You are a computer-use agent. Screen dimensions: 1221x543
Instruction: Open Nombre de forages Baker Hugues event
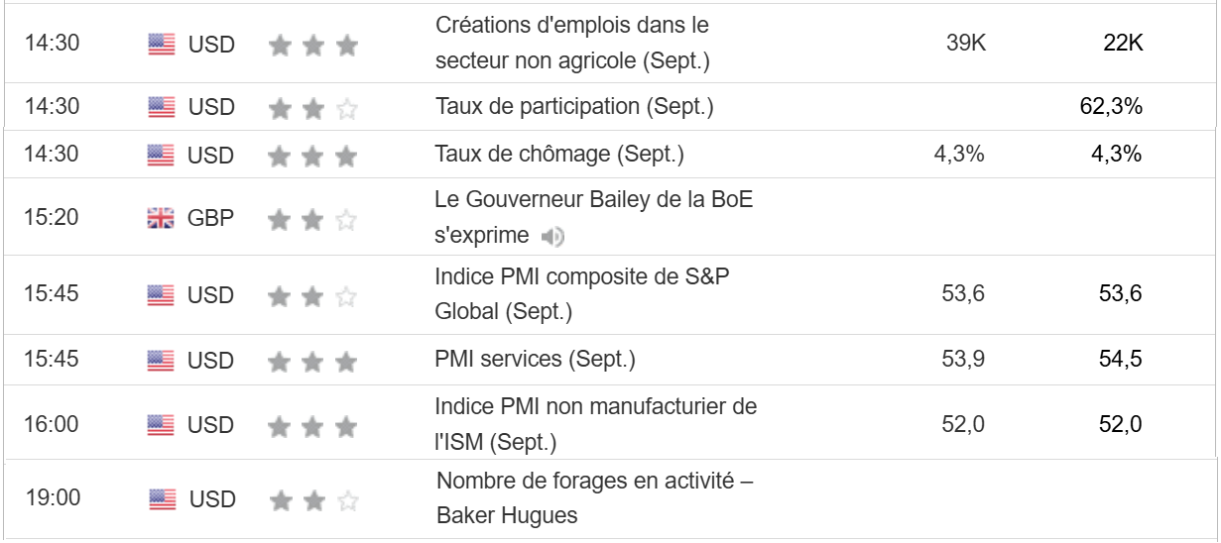(594, 498)
